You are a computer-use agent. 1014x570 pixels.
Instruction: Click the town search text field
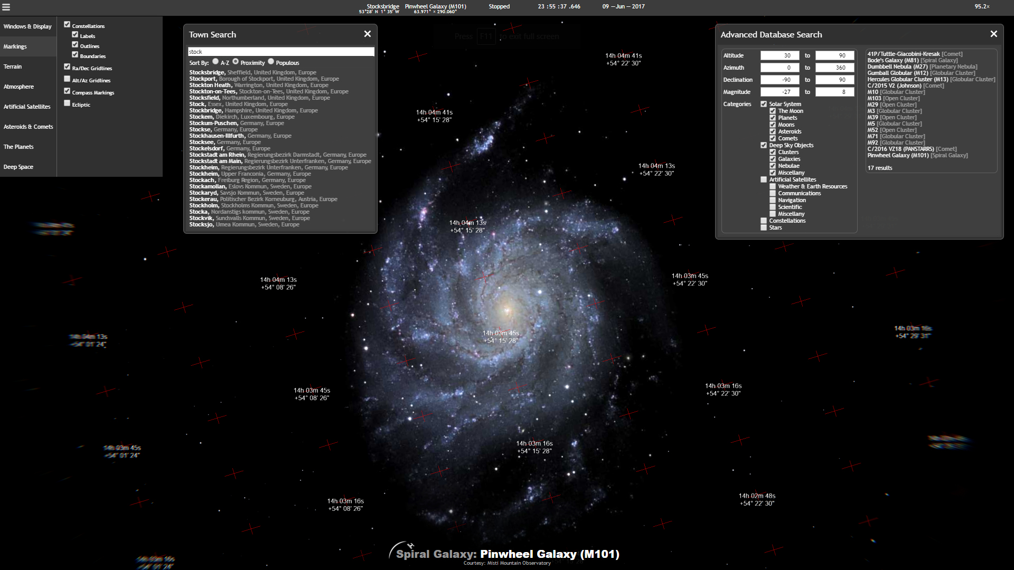coord(280,51)
